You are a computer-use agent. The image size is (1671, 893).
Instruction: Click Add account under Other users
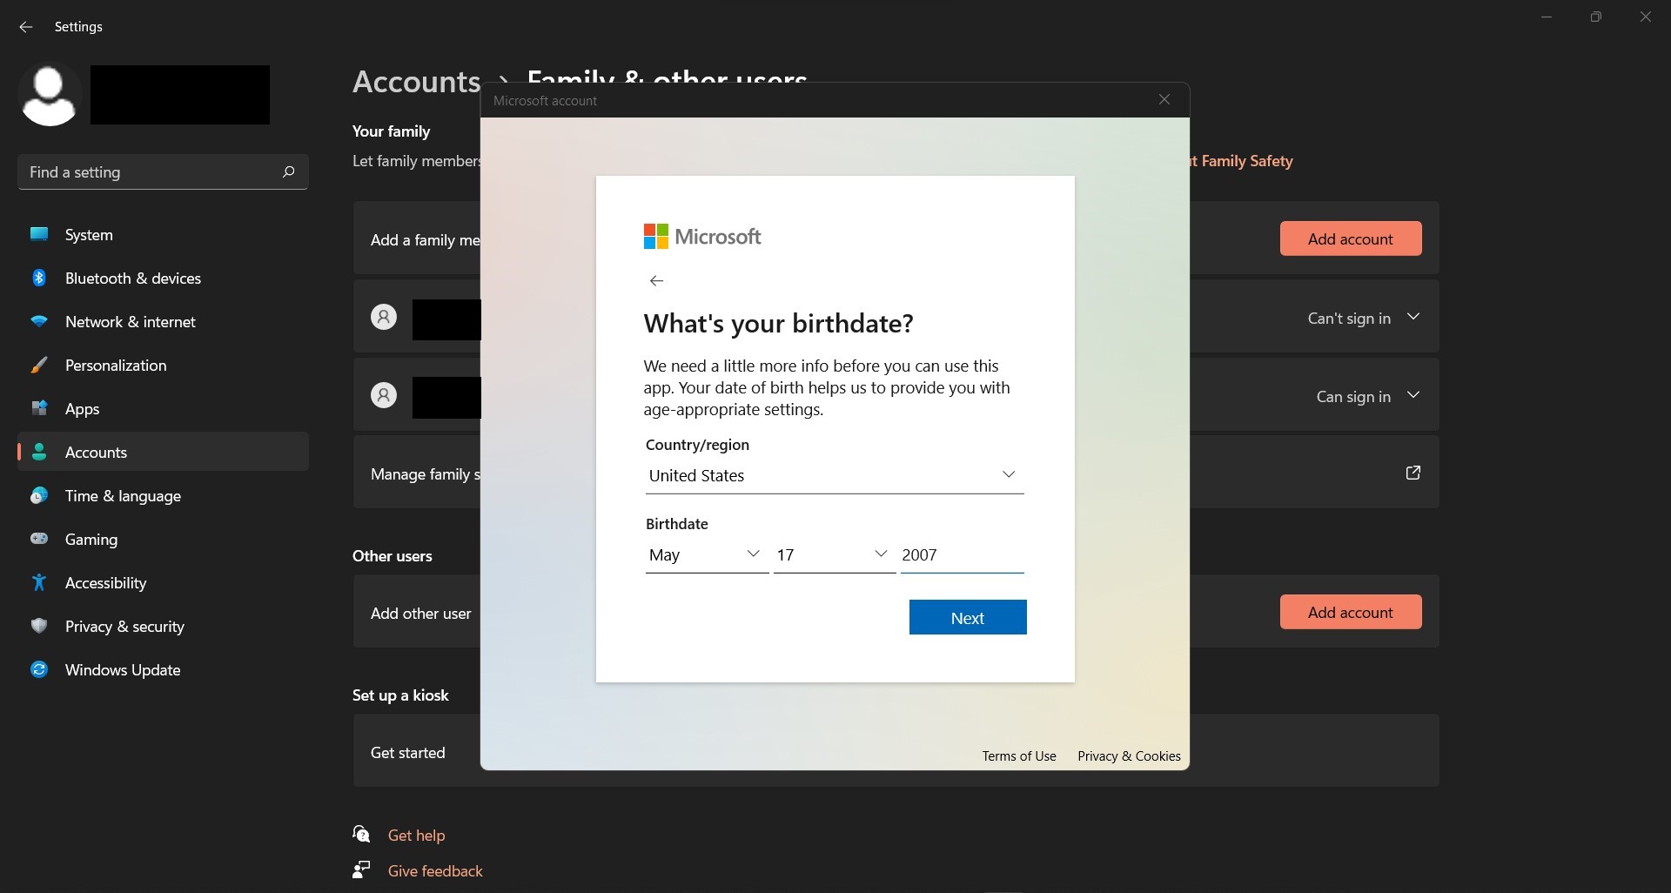point(1350,612)
